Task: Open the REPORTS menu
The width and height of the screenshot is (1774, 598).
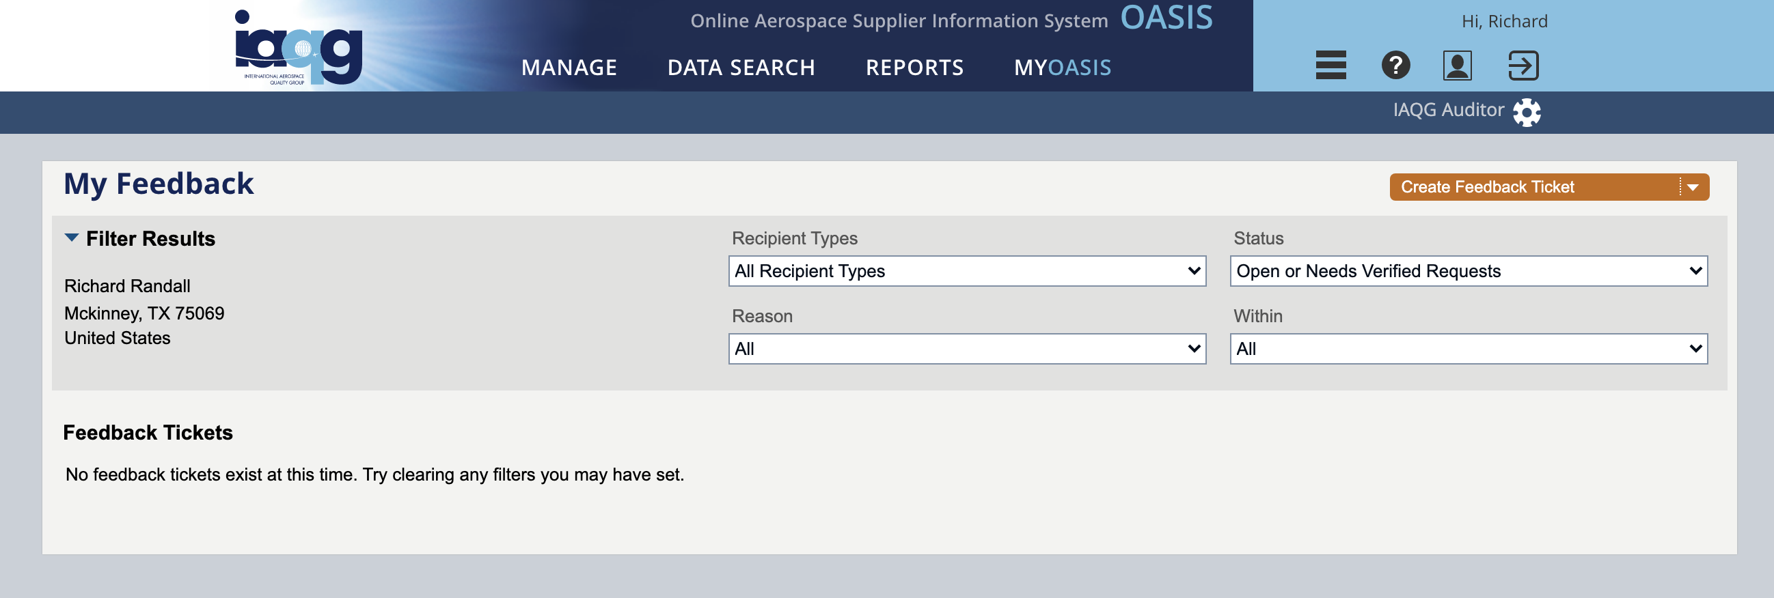Action: pos(914,68)
